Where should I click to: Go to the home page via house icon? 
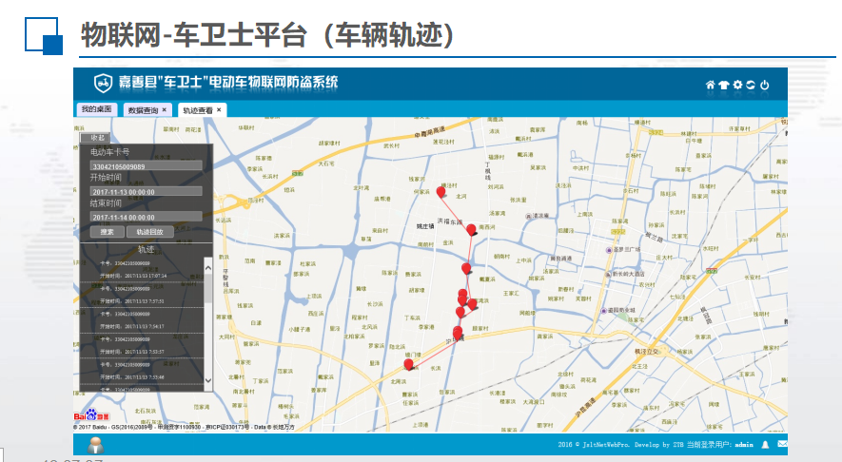click(710, 85)
